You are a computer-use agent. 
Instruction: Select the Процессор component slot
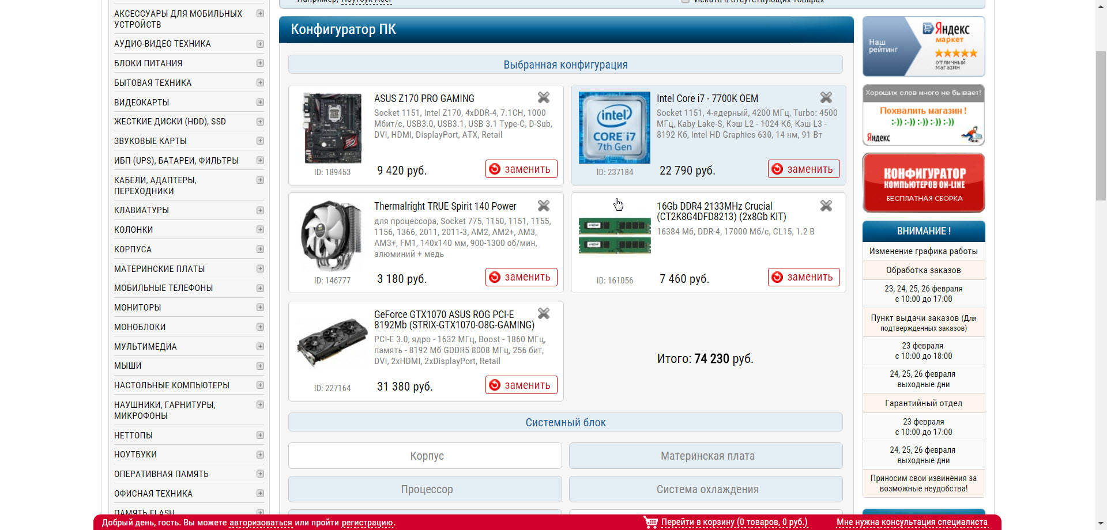click(425, 489)
